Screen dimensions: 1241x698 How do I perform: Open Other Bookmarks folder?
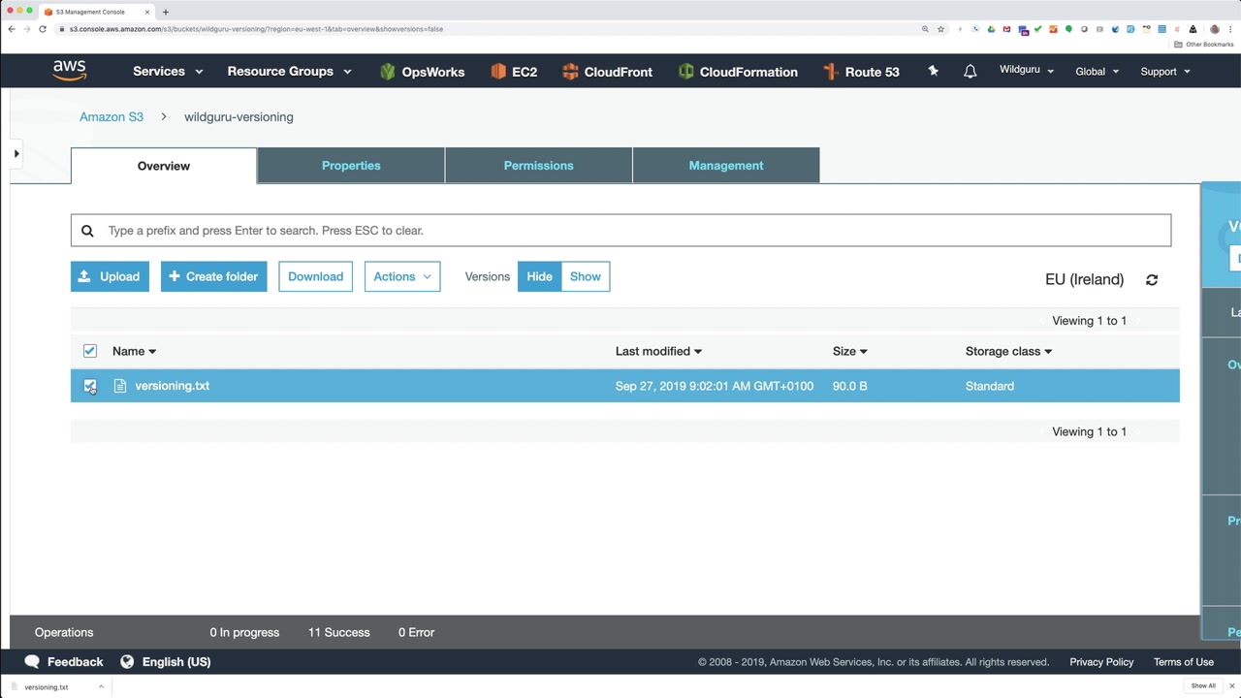click(1204, 45)
